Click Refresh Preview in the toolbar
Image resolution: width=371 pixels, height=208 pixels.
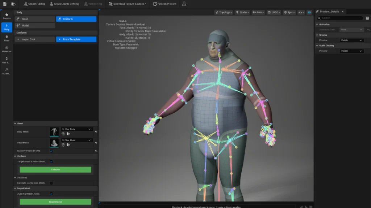point(164,4)
